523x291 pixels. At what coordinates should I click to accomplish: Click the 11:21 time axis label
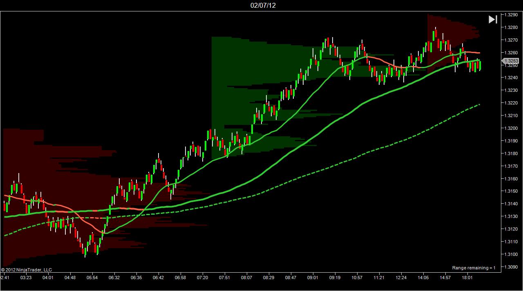click(x=379, y=278)
